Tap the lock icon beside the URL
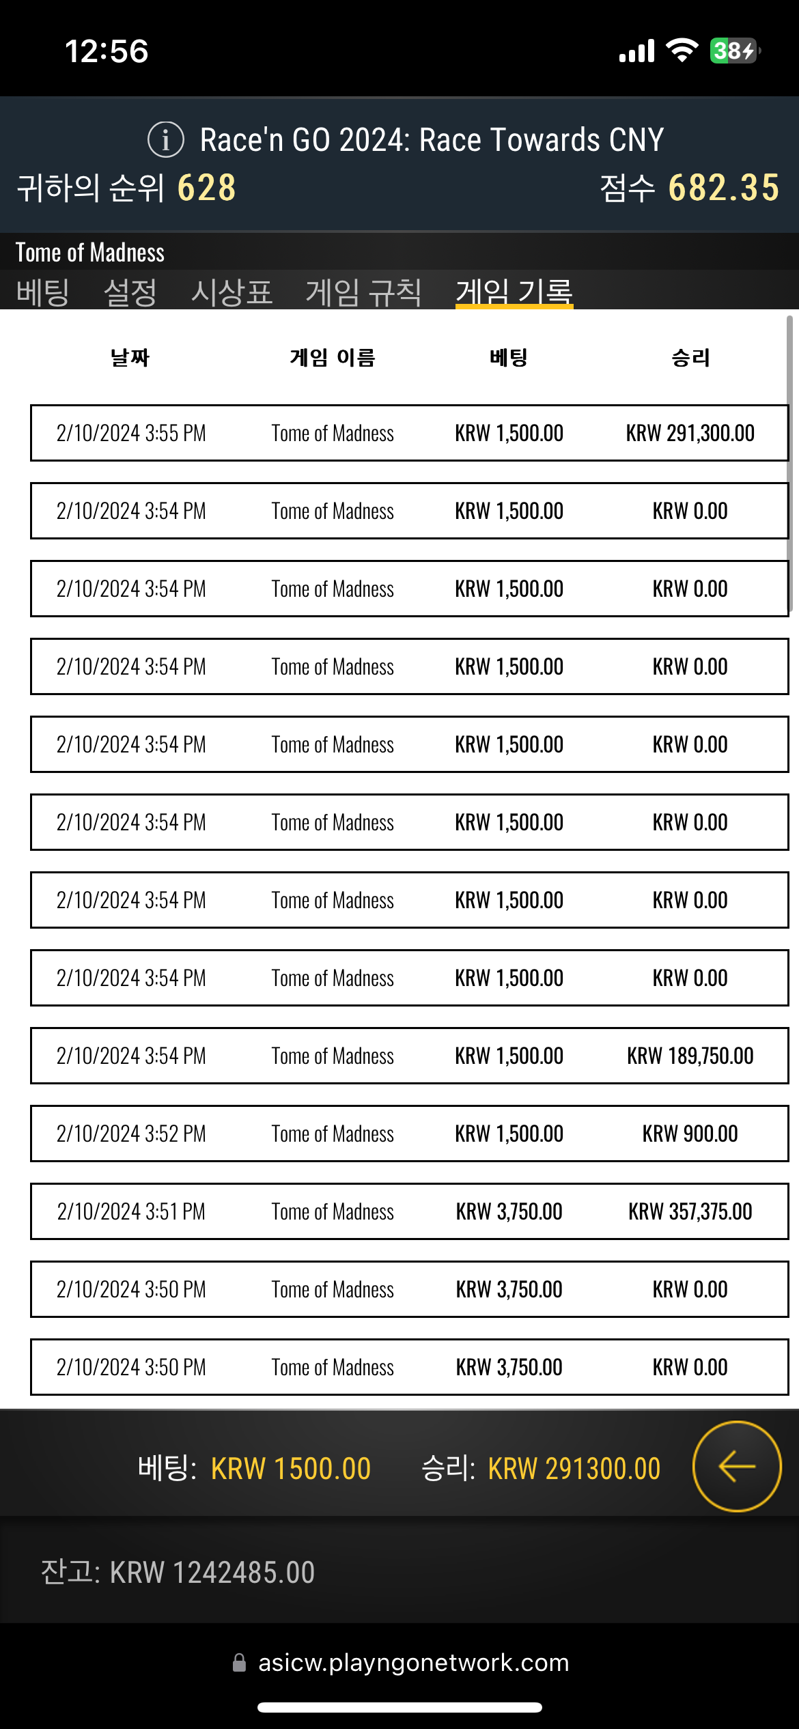 click(x=239, y=1662)
